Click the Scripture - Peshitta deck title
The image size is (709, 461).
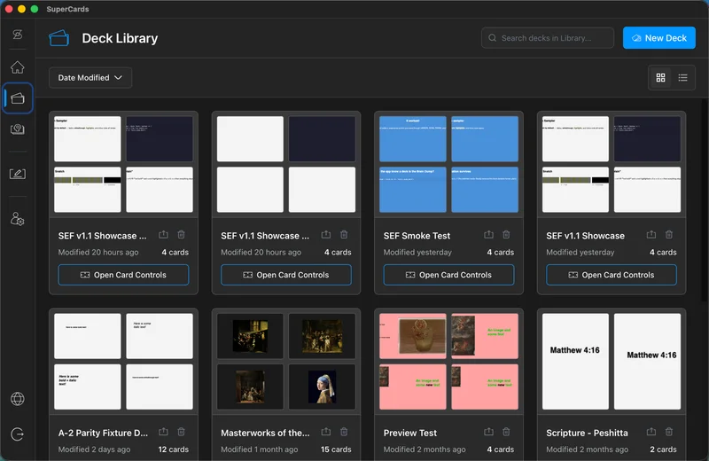point(587,433)
